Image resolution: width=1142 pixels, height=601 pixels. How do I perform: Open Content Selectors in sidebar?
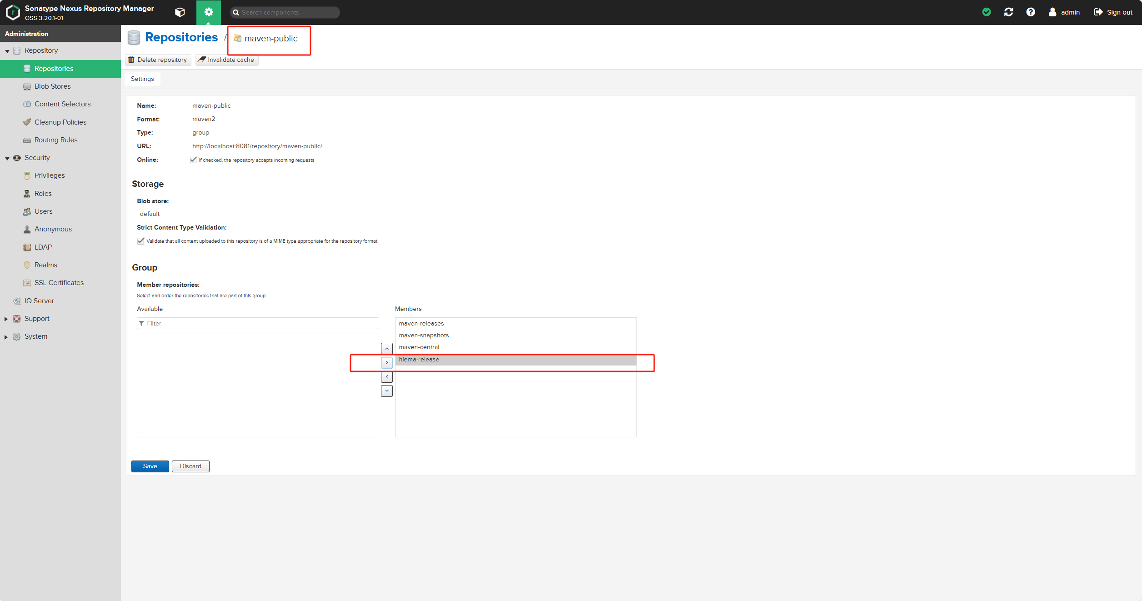pos(60,104)
